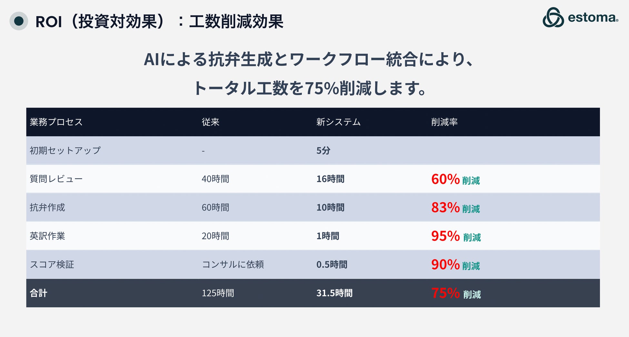Image resolution: width=629 pixels, height=337 pixels.
Task: Click the dark circle bullet beside ROI title
Action: (19, 21)
